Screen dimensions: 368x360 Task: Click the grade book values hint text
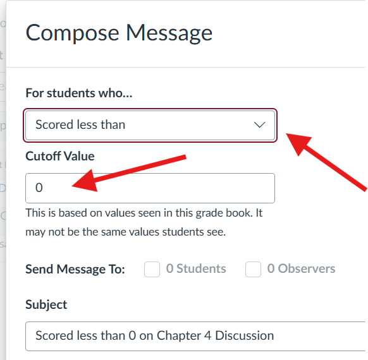pos(144,222)
